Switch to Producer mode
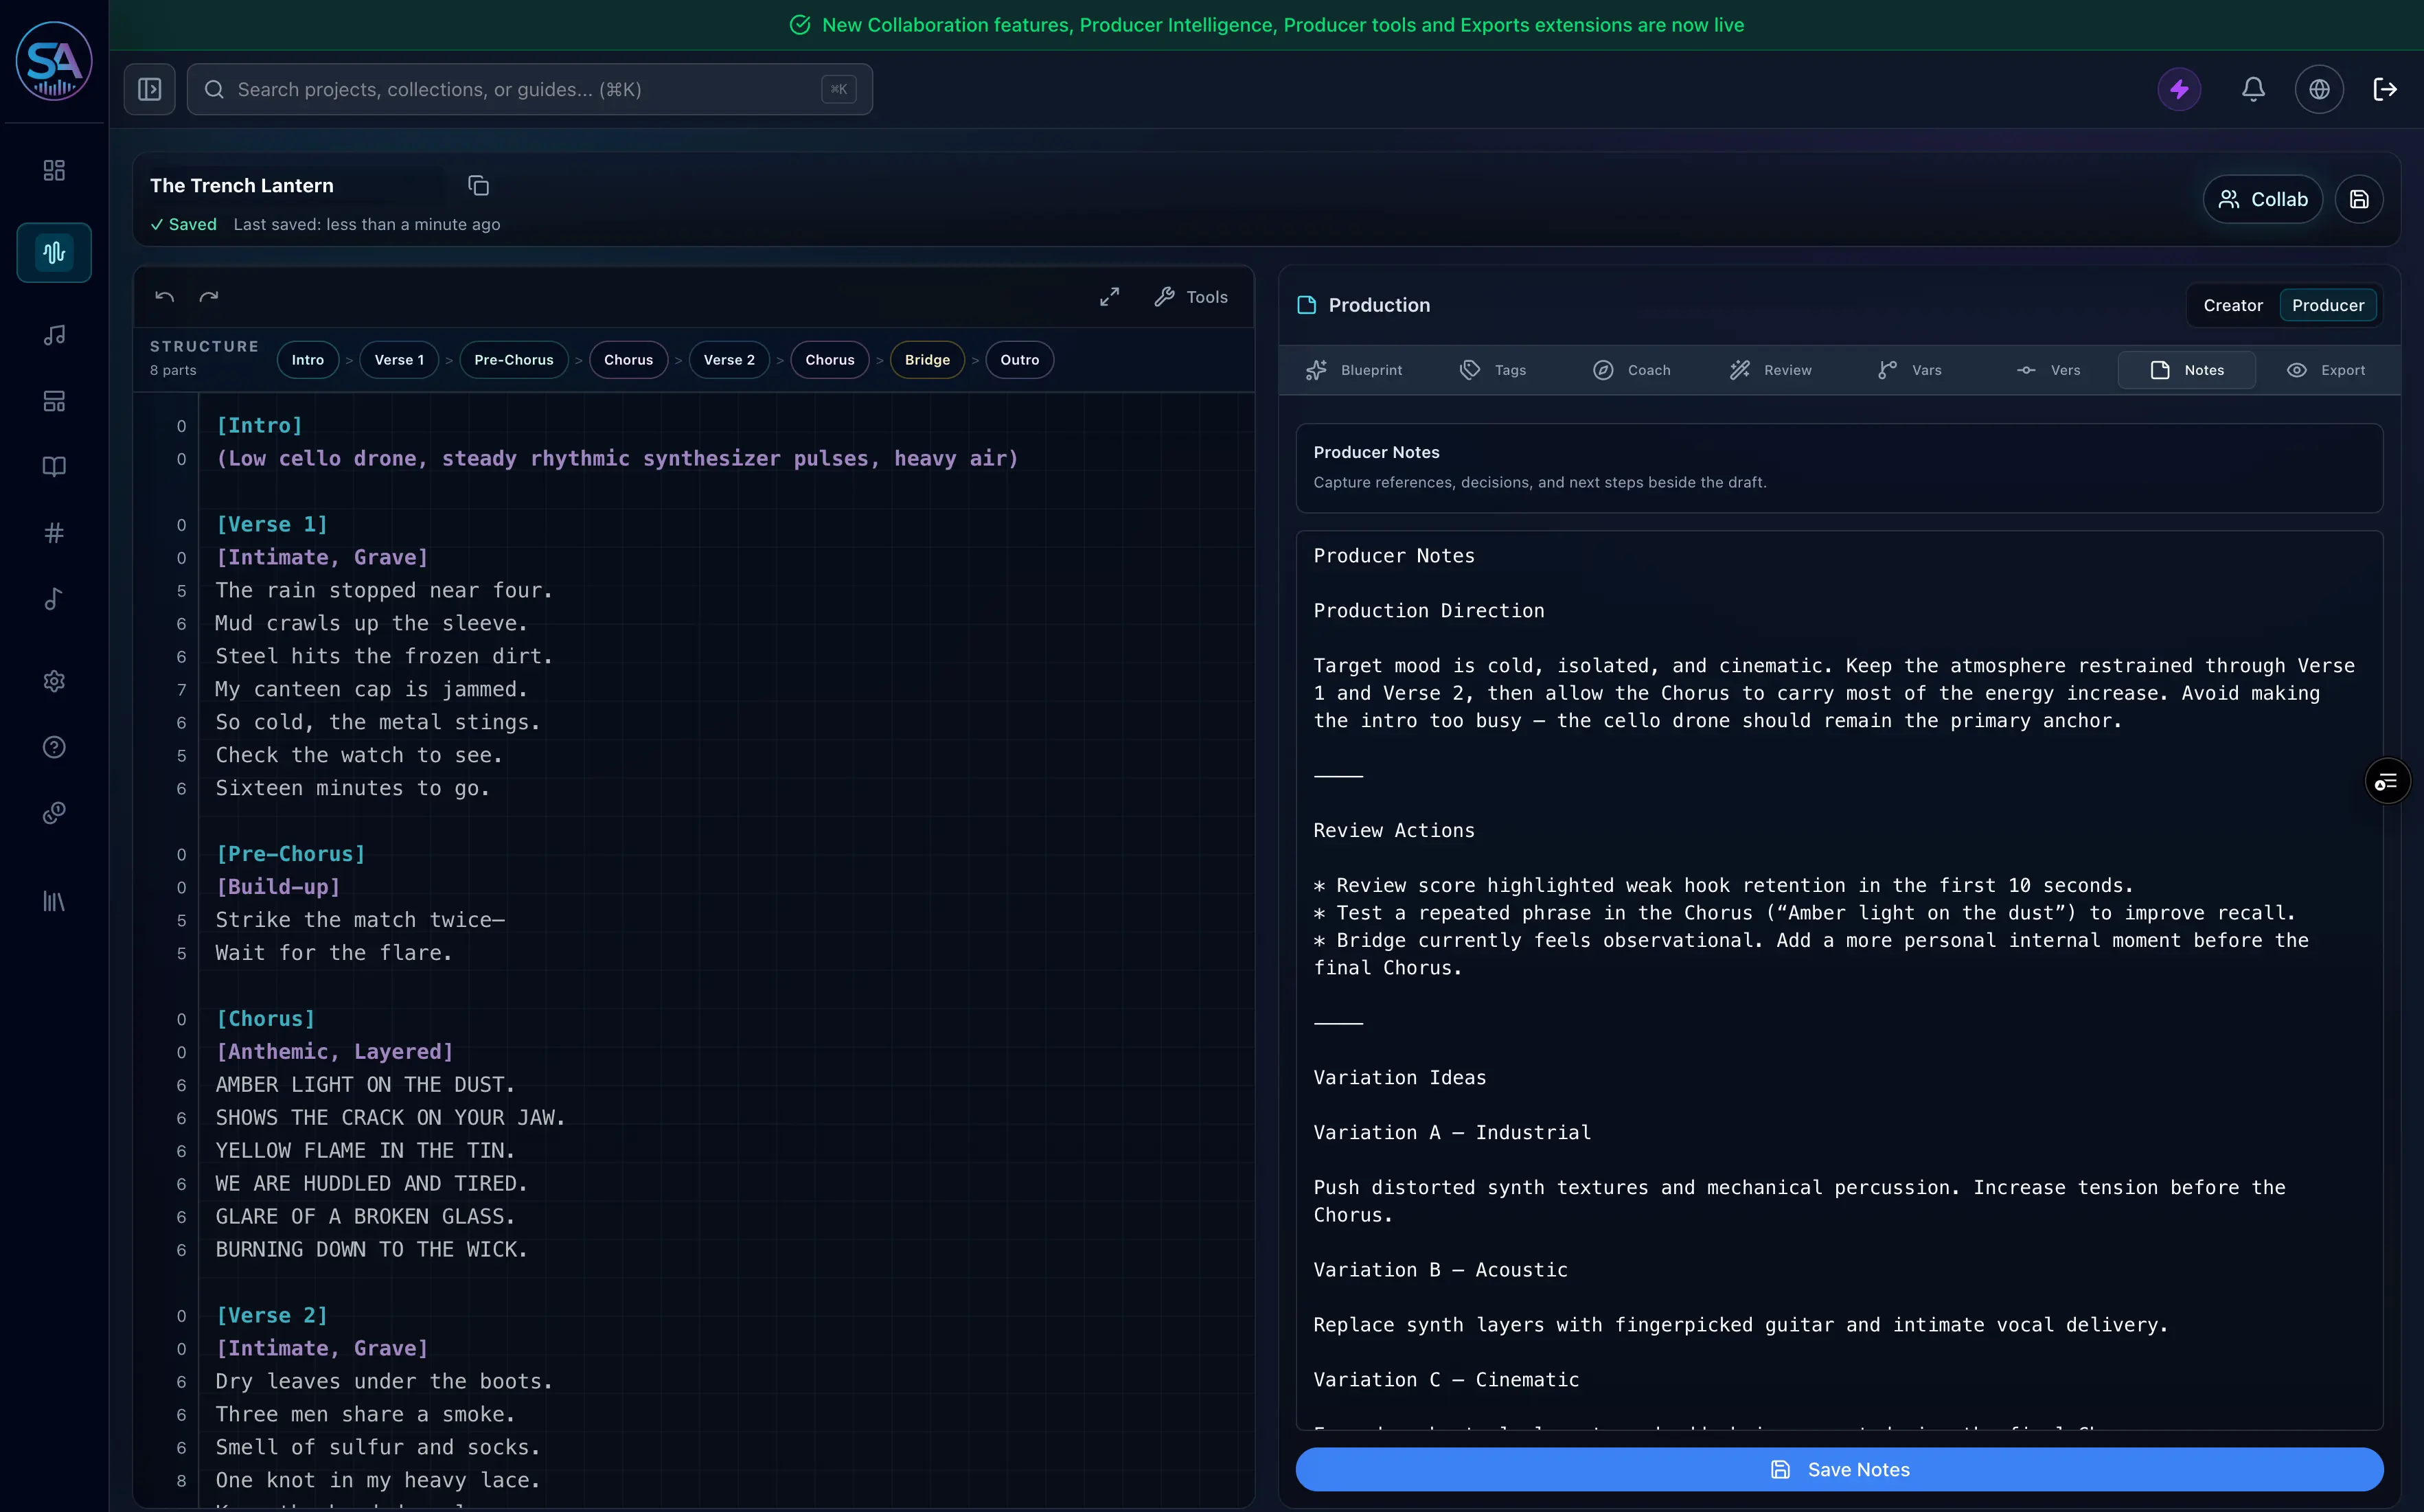This screenshot has height=1512, width=2424. point(2328,306)
